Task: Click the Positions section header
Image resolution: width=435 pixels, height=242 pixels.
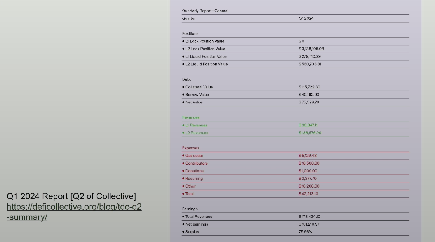Action: tap(190, 34)
